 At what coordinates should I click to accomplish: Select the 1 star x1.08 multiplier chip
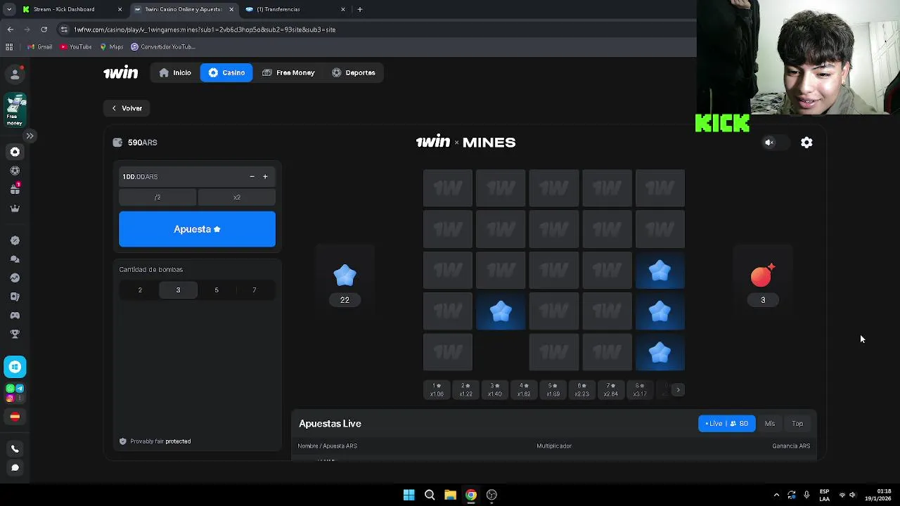click(x=437, y=390)
